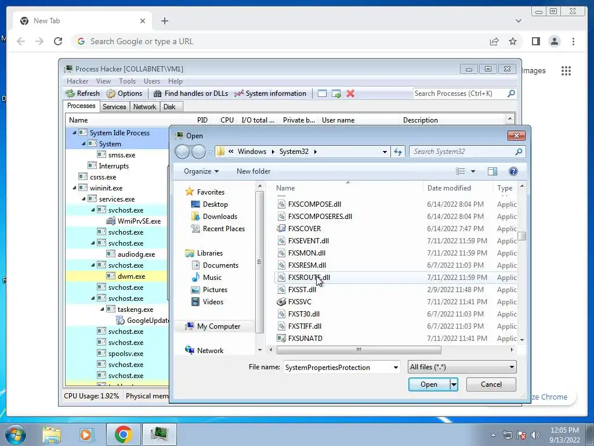Open the Help menu in Process Hacker
Viewport: 594px width, 446px height.
[x=175, y=81]
